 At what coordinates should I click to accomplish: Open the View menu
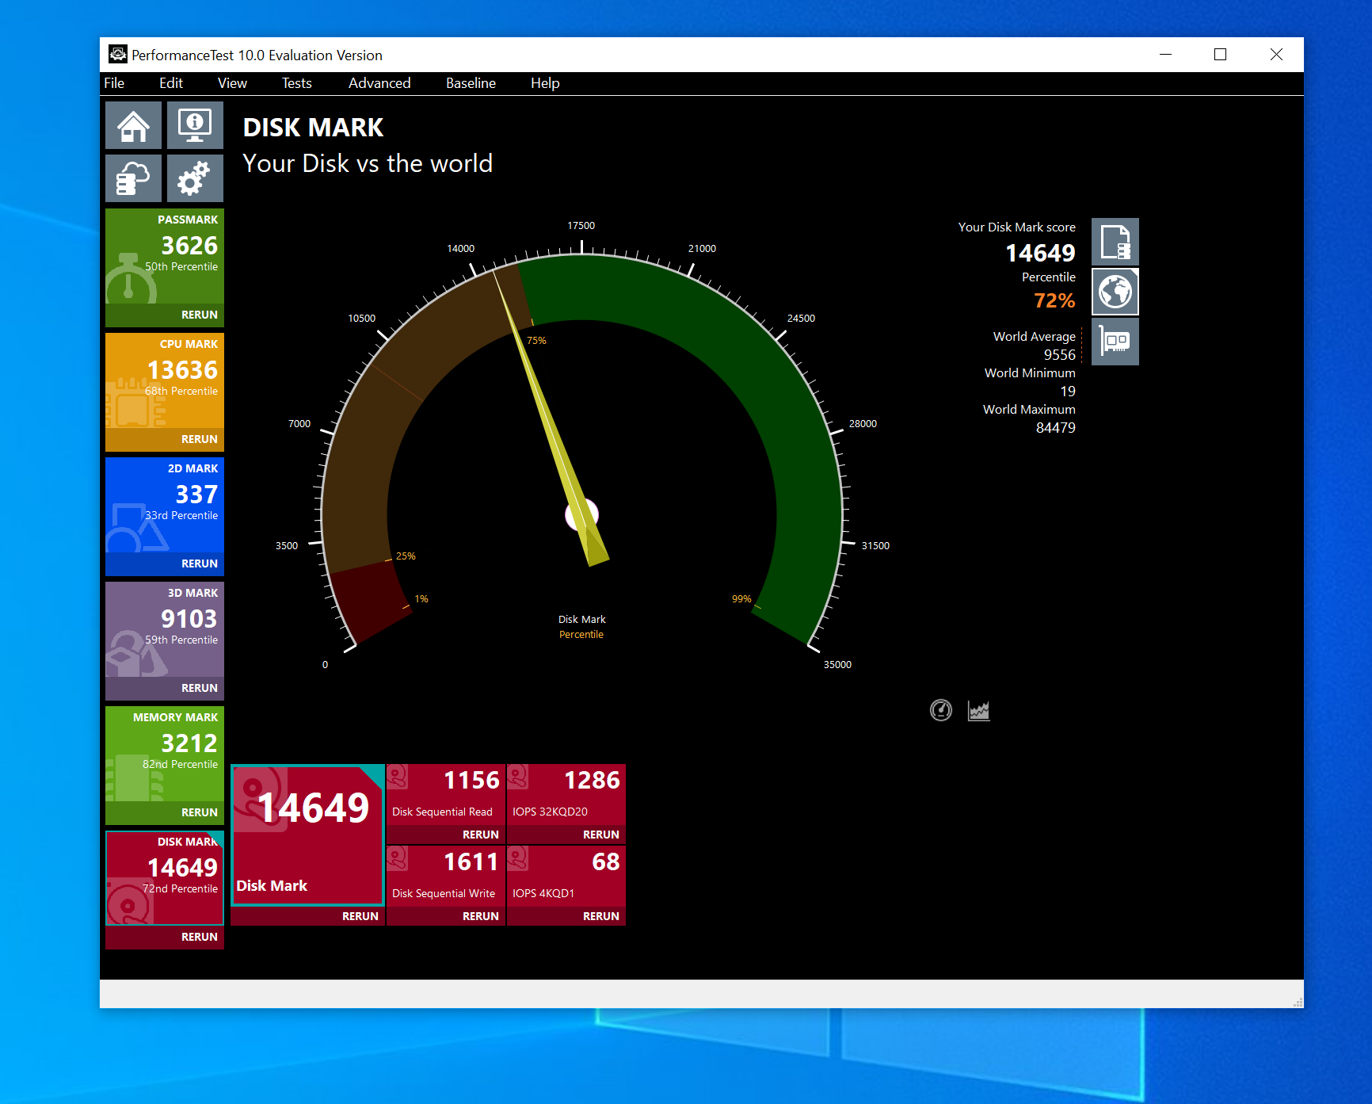232,83
